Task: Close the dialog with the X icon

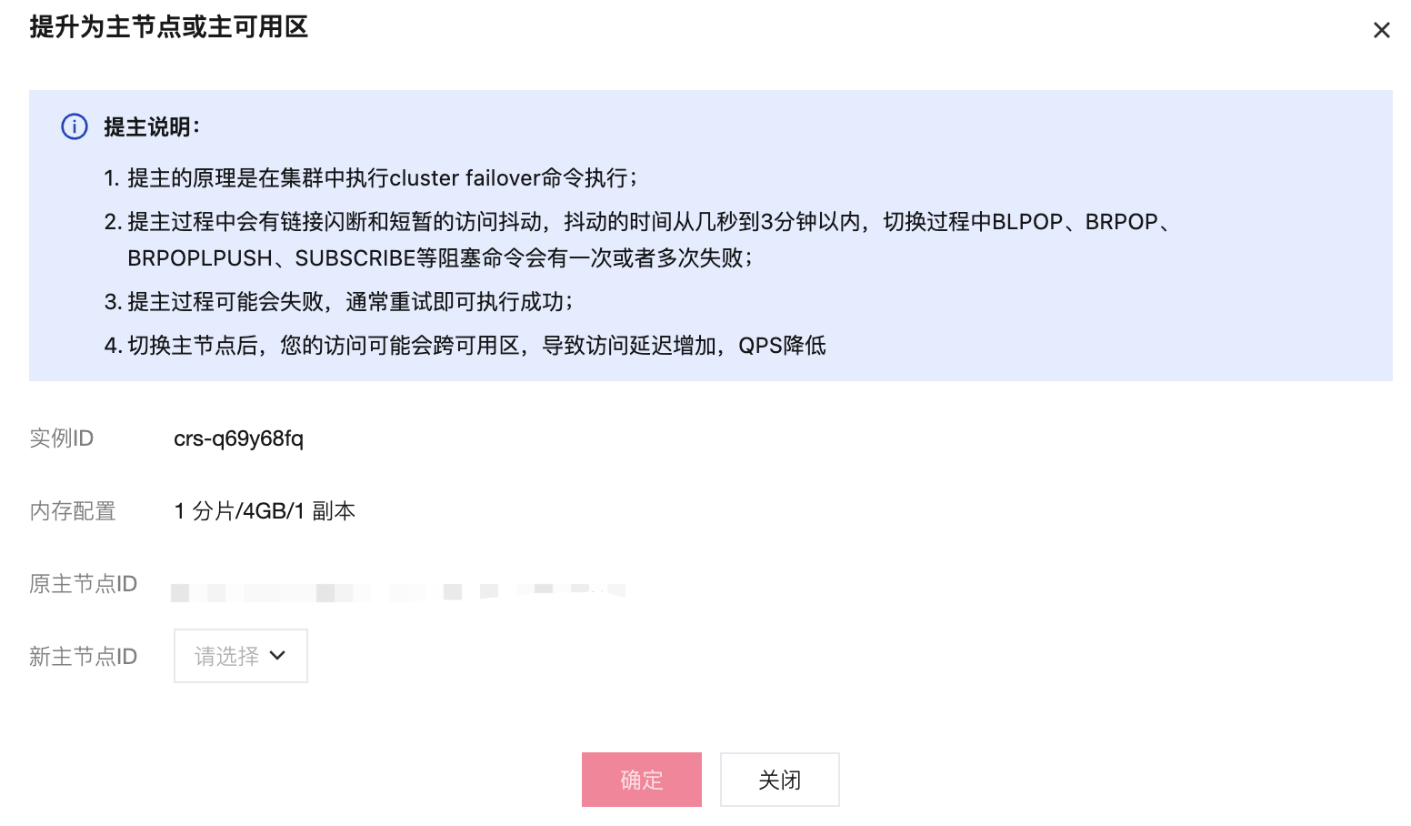Action: point(1381,30)
